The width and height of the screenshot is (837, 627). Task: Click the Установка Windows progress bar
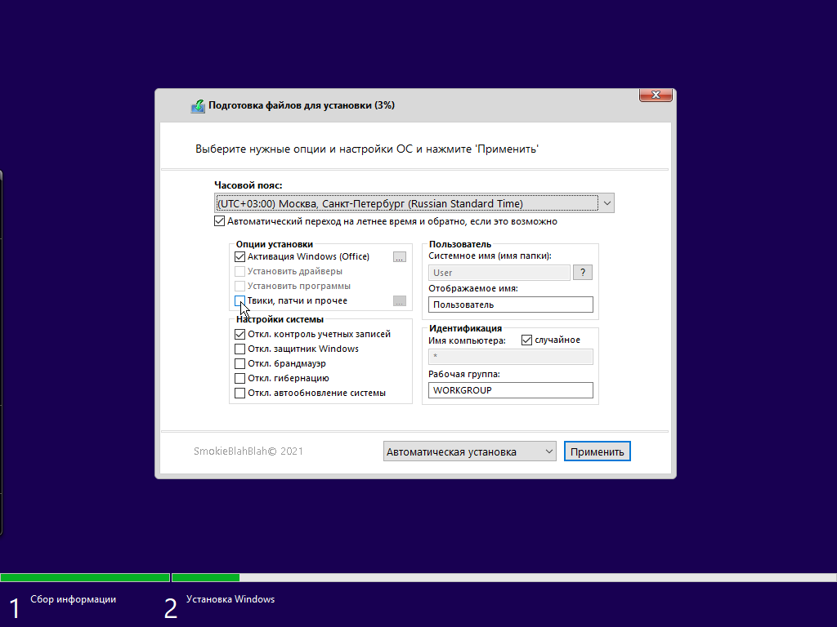(504, 577)
